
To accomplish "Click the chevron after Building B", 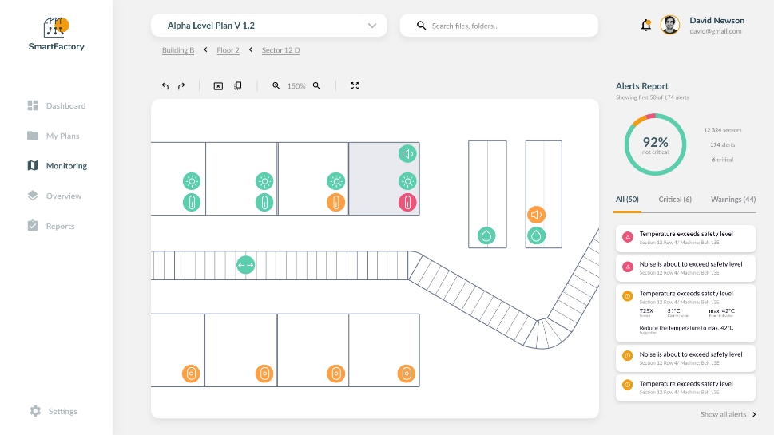I will (x=206, y=49).
